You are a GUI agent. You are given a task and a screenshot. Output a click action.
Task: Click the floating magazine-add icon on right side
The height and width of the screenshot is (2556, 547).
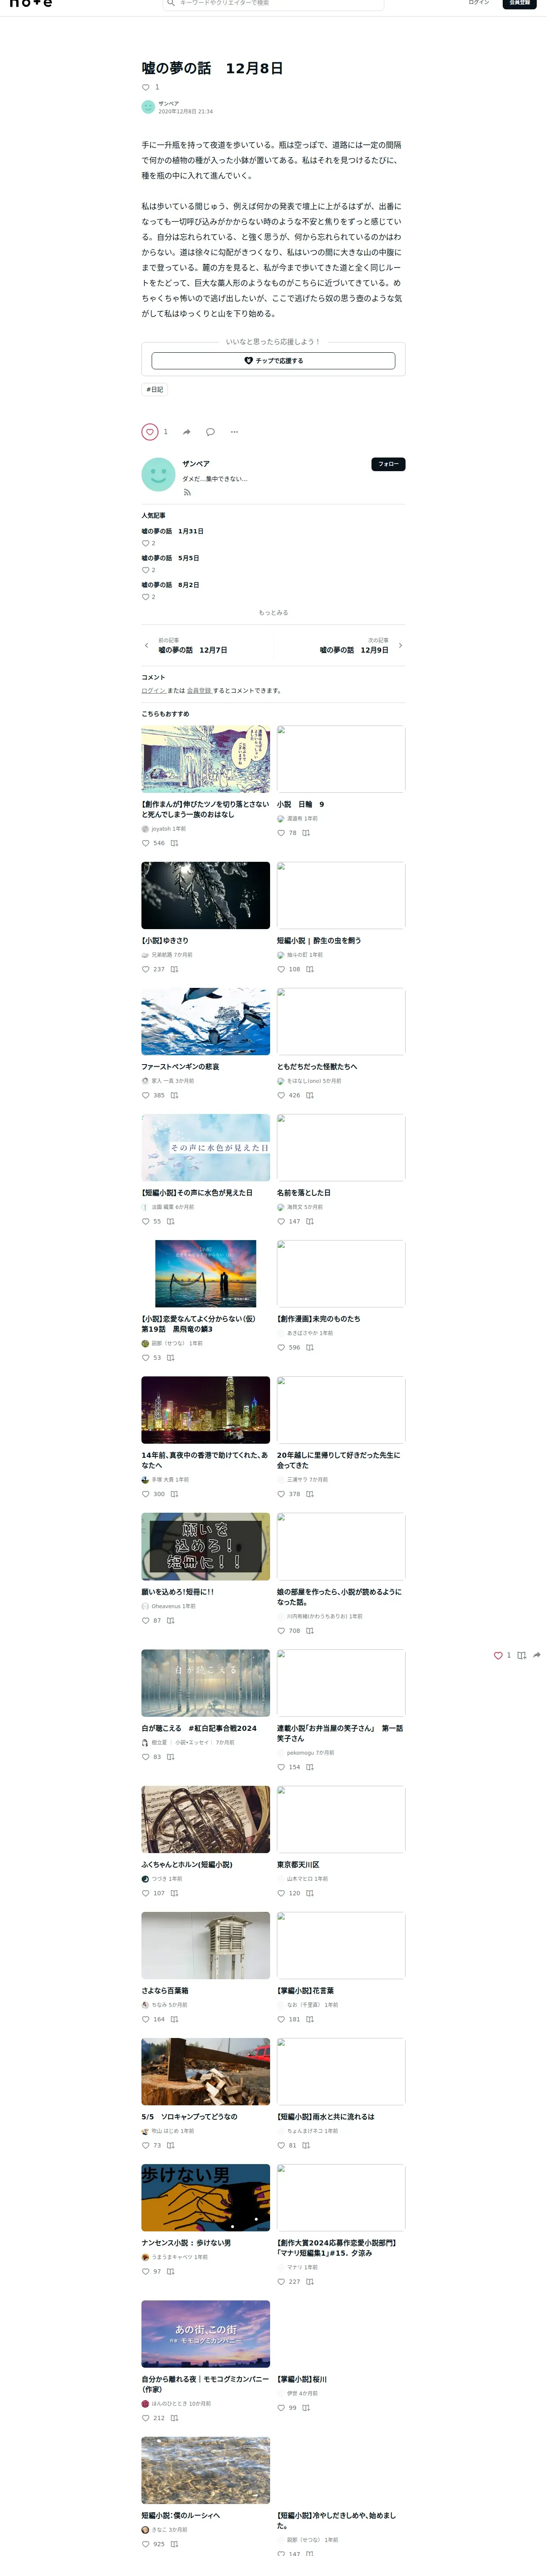pos(521,1655)
